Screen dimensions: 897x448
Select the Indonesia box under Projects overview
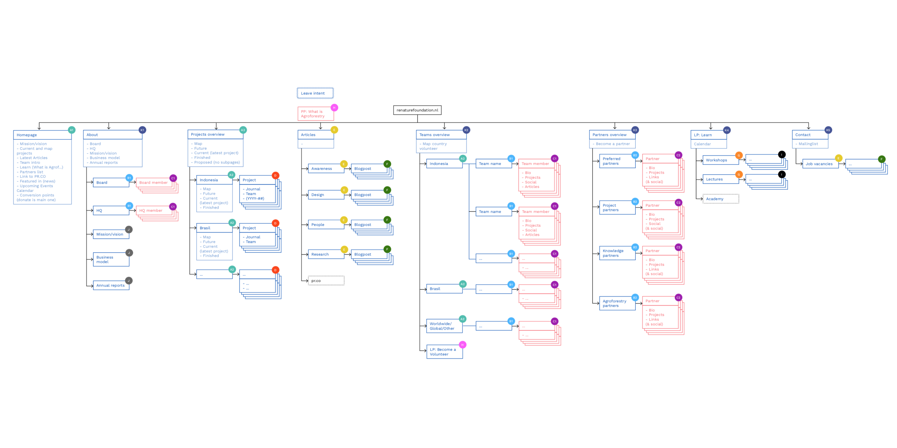point(214,180)
